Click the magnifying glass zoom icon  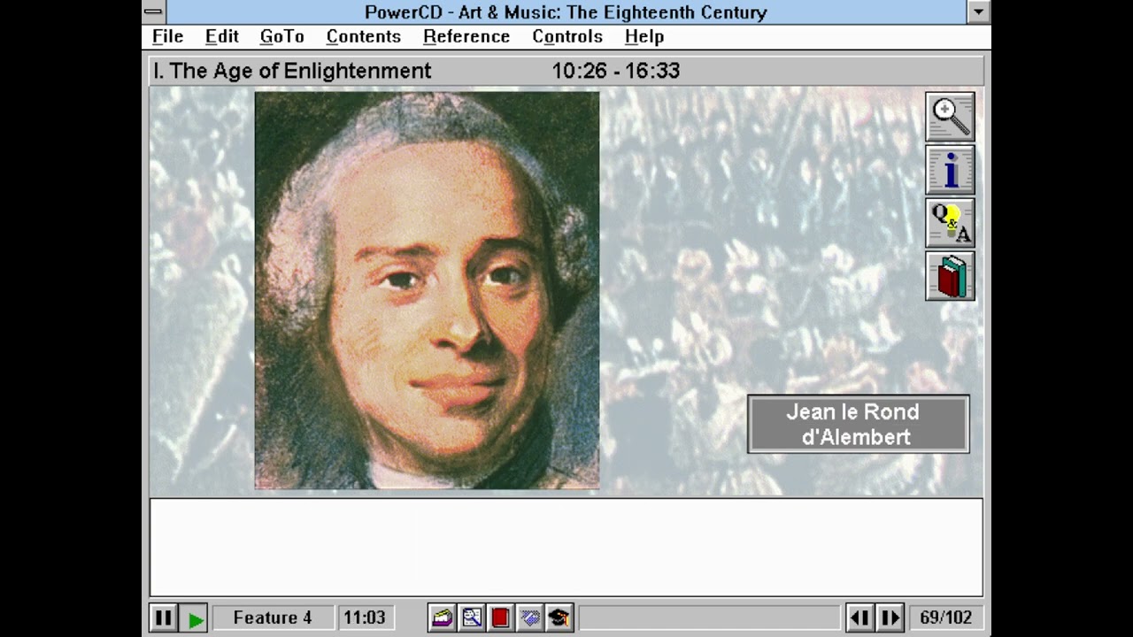pos(950,117)
